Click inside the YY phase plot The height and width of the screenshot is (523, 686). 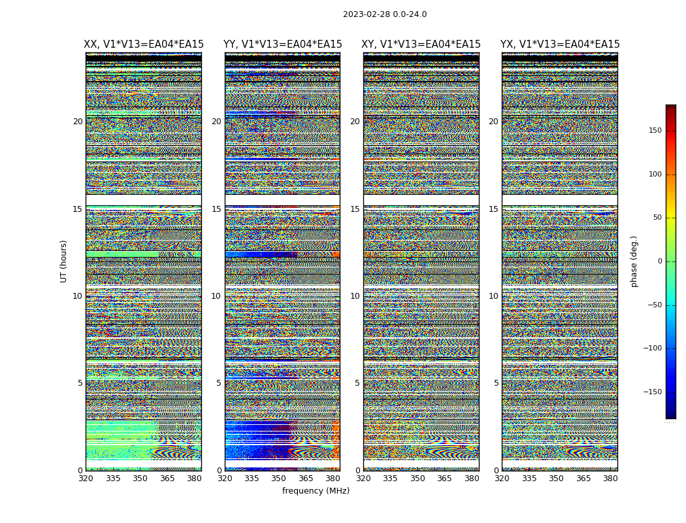pyautogui.click(x=282, y=261)
